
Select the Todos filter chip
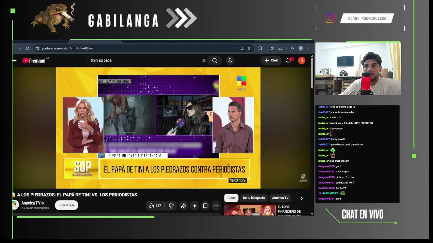pyautogui.click(x=231, y=198)
